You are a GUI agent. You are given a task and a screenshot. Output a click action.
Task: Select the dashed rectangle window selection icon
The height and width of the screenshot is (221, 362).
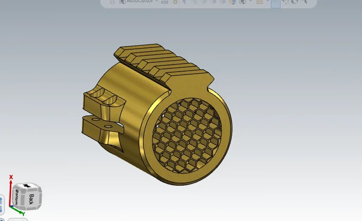(259, 2)
